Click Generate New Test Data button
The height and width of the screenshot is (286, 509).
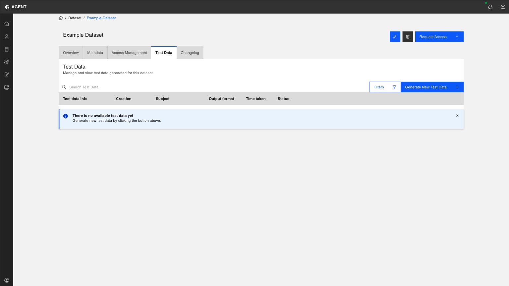pos(432,87)
